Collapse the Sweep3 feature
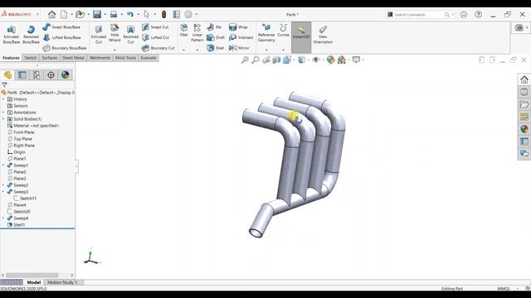The height and width of the screenshot is (298, 531). coord(3,191)
